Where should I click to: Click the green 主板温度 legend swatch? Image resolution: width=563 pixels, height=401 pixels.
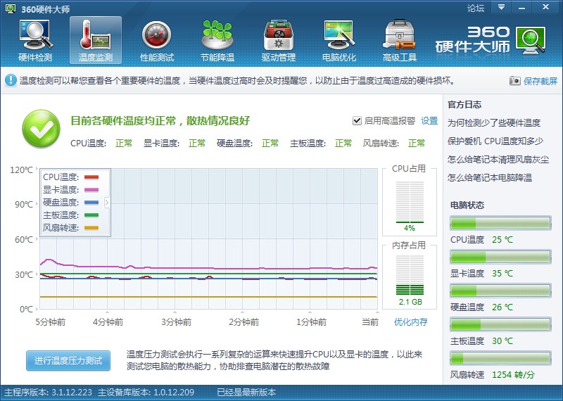(91, 215)
